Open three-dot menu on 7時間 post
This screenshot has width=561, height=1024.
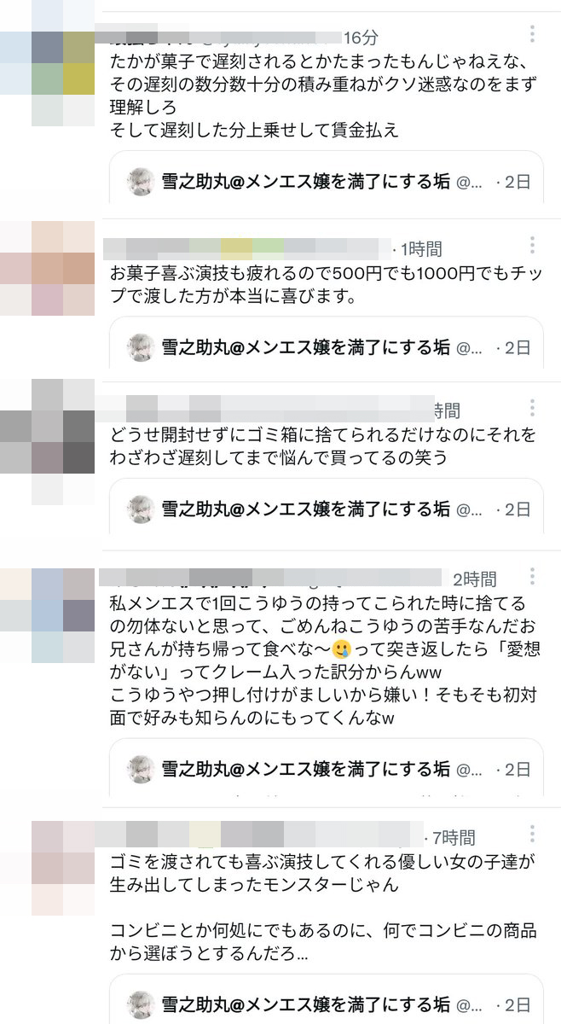pos(532,835)
